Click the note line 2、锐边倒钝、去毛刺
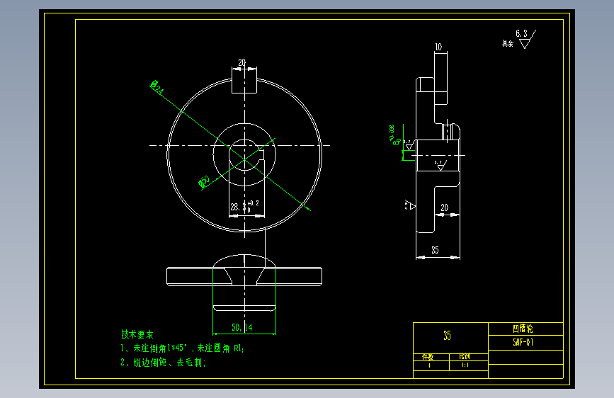Screen dimensions: 614x398 pos(163,363)
